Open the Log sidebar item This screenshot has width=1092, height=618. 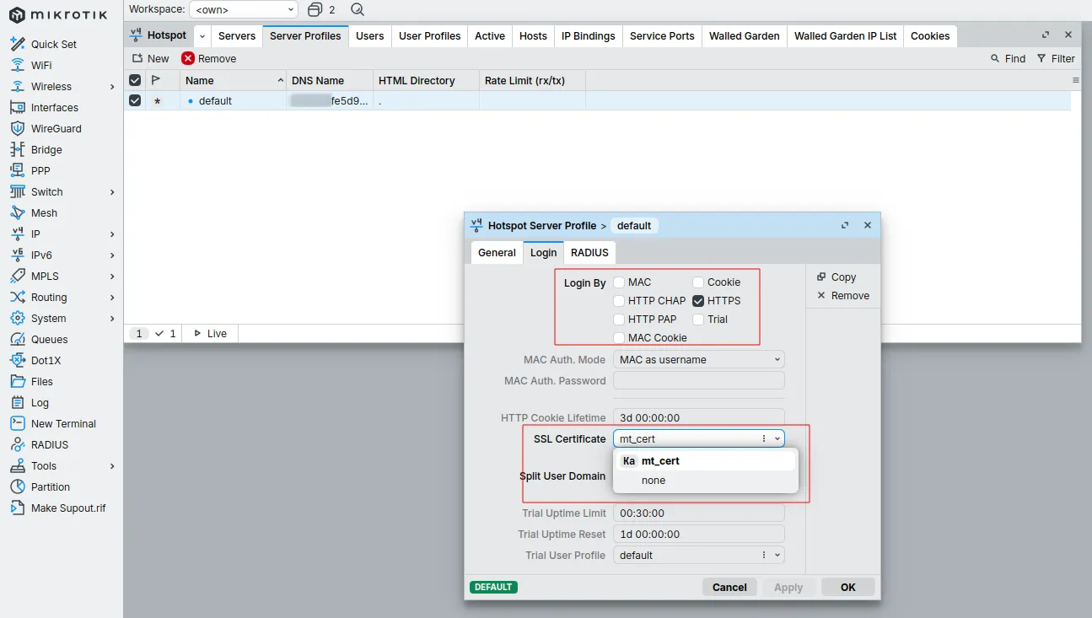coord(40,402)
